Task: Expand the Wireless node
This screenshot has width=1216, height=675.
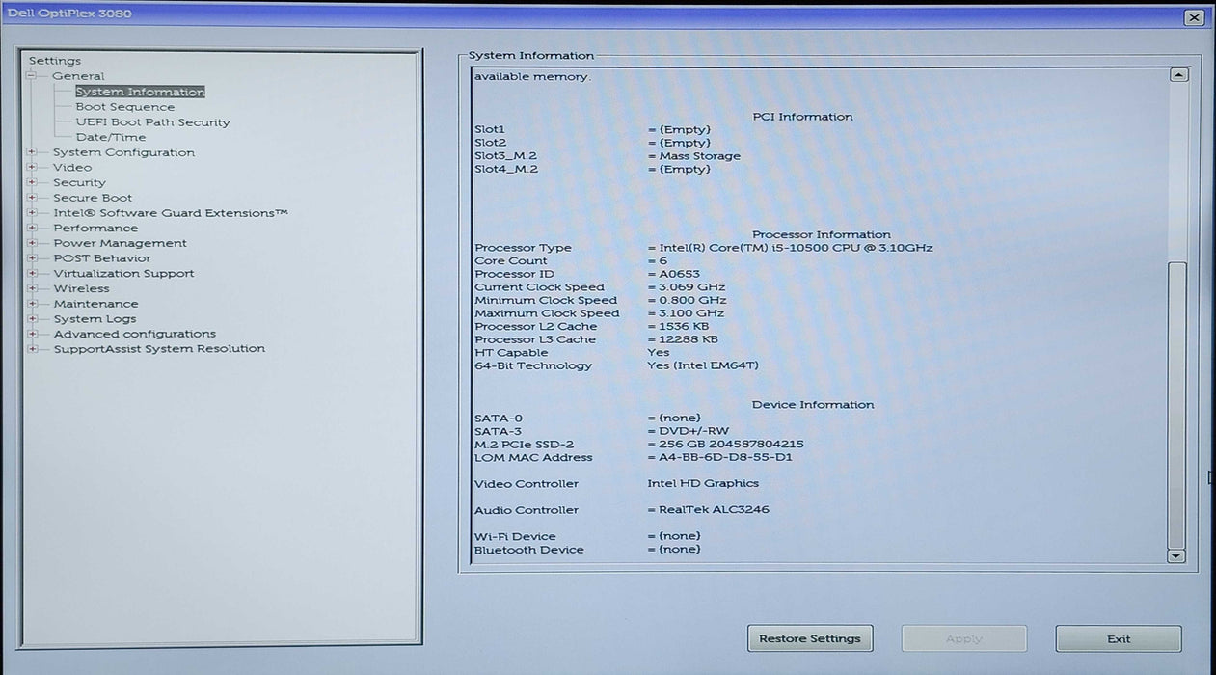Action: pos(32,288)
